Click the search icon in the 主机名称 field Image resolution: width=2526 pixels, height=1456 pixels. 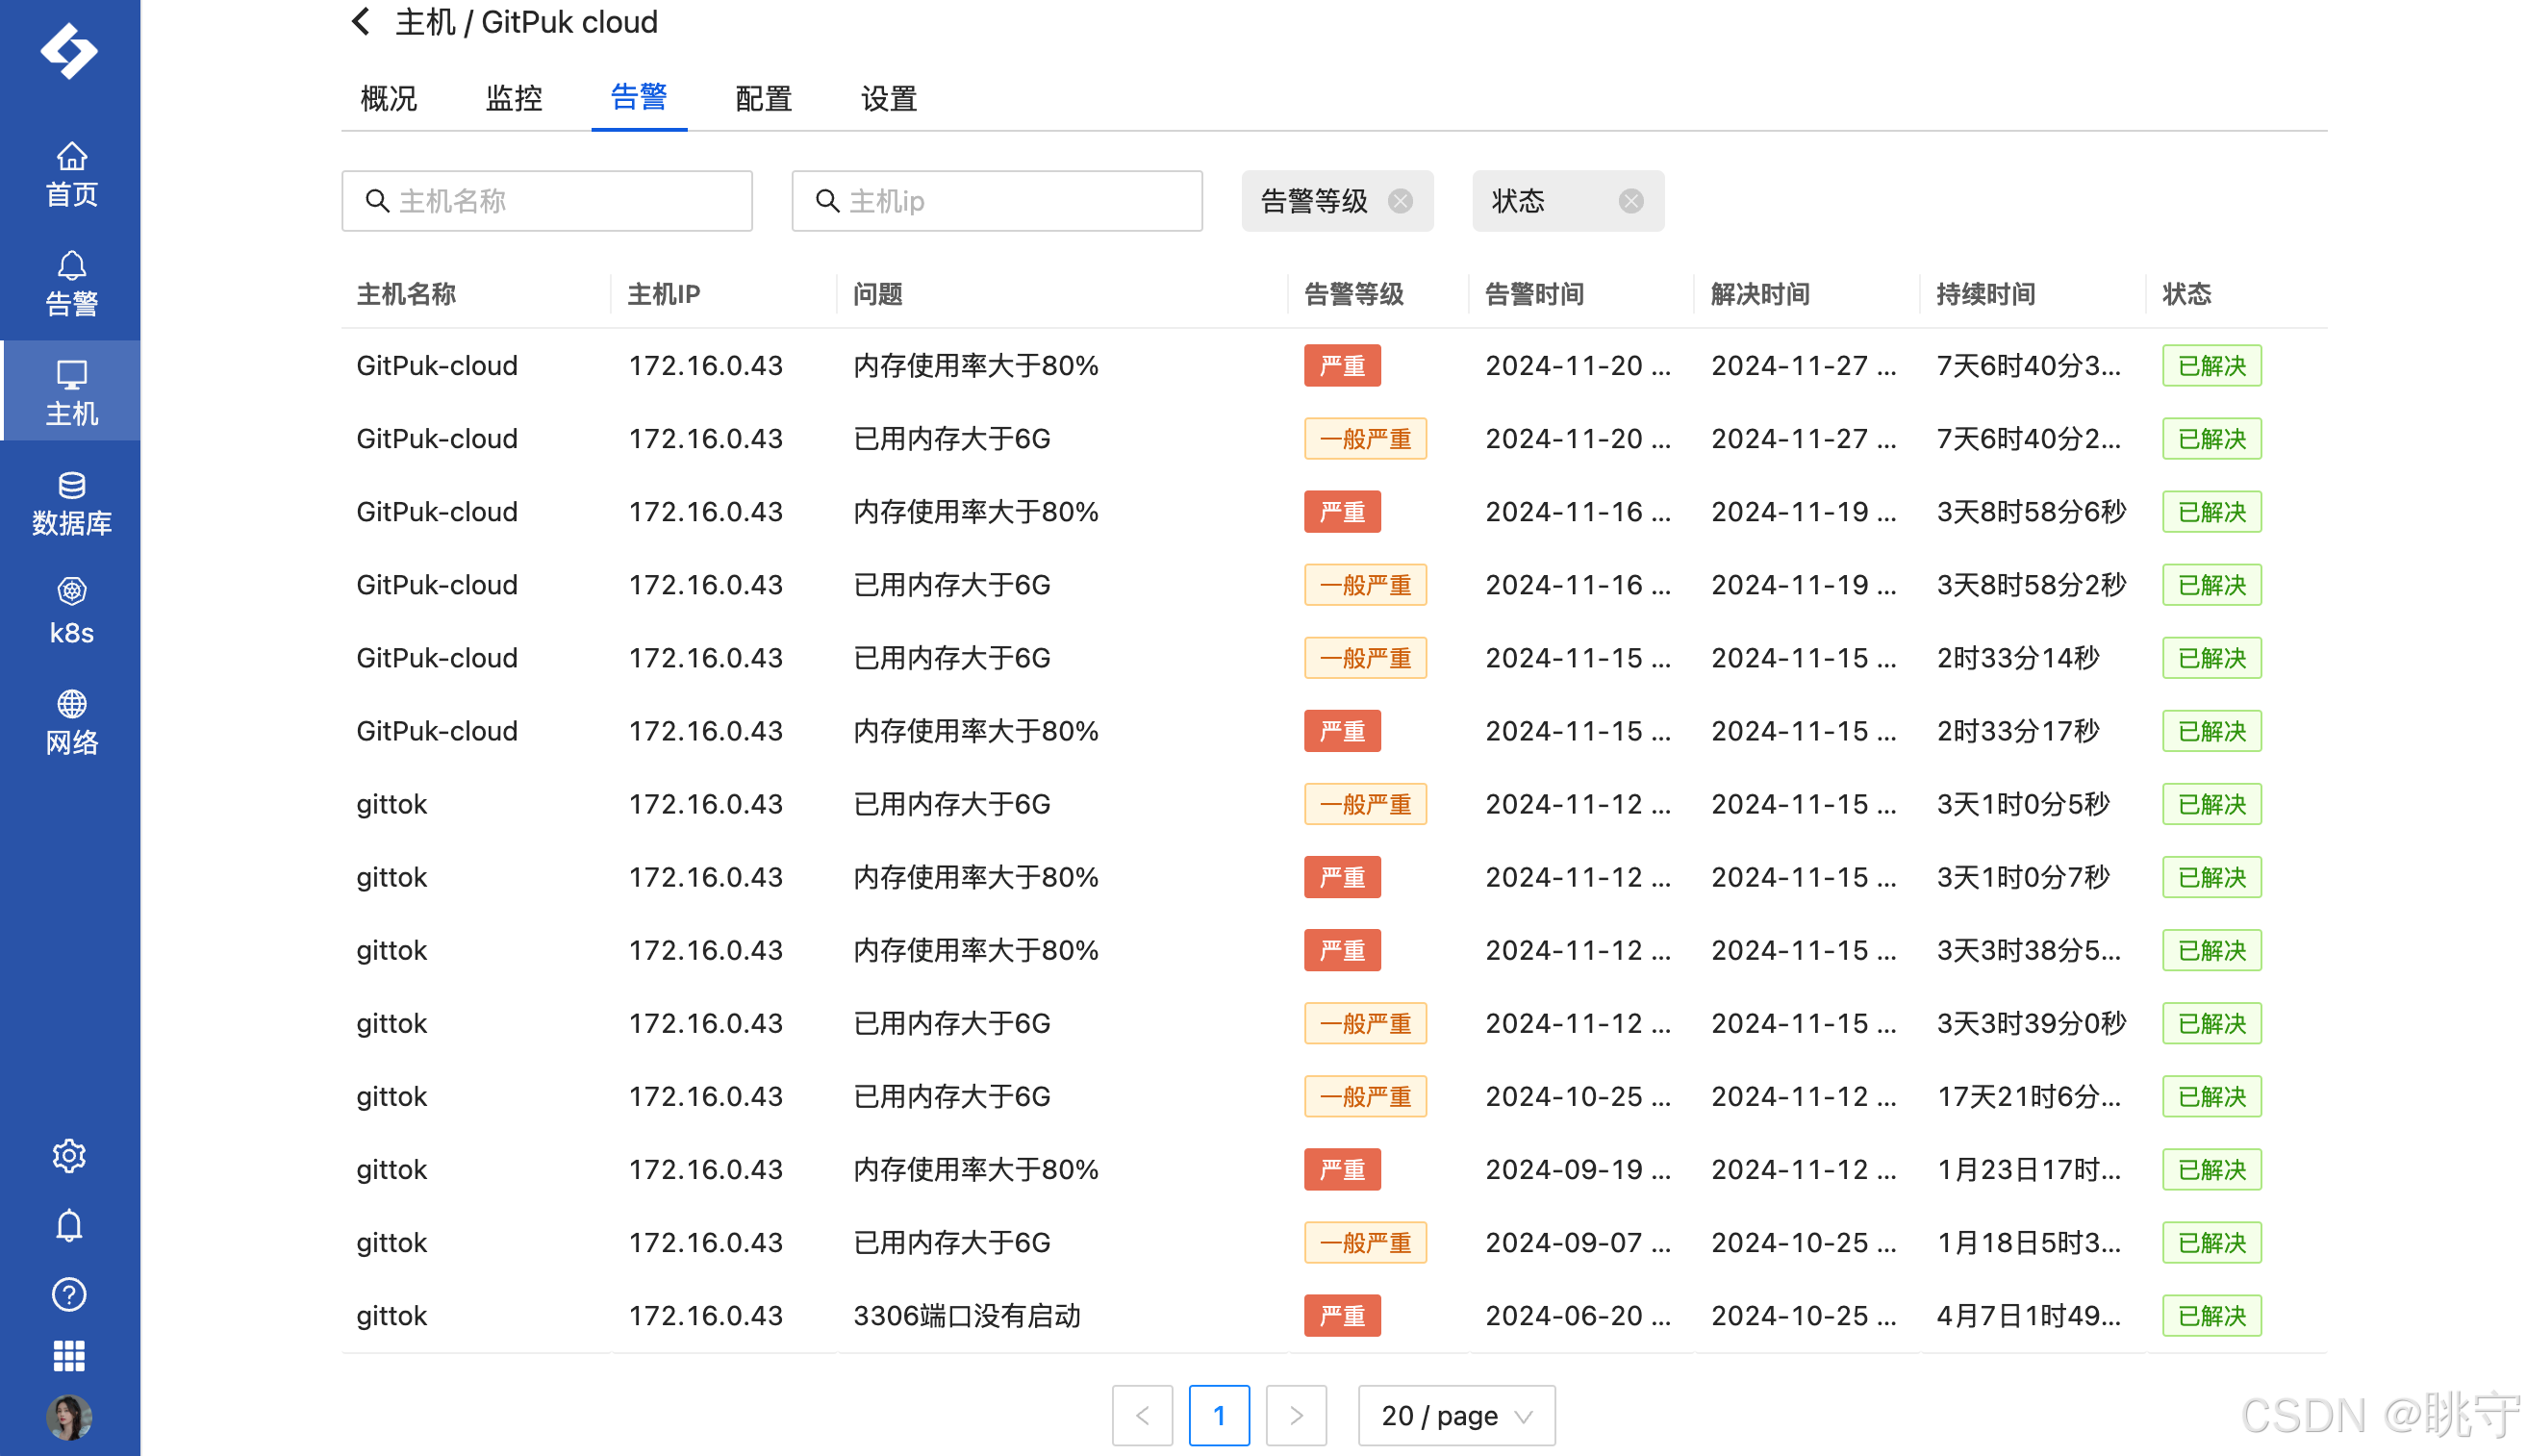tap(377, 201)
